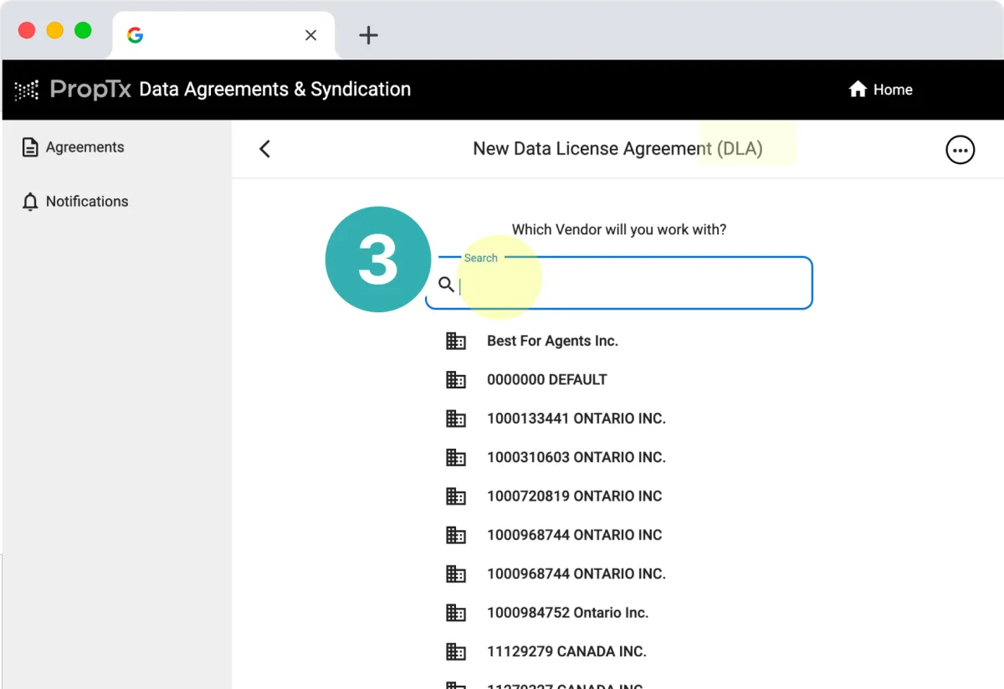Close the current browser tab

coord(310,35)
